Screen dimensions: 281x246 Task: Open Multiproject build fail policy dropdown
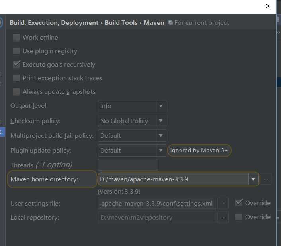132,136
